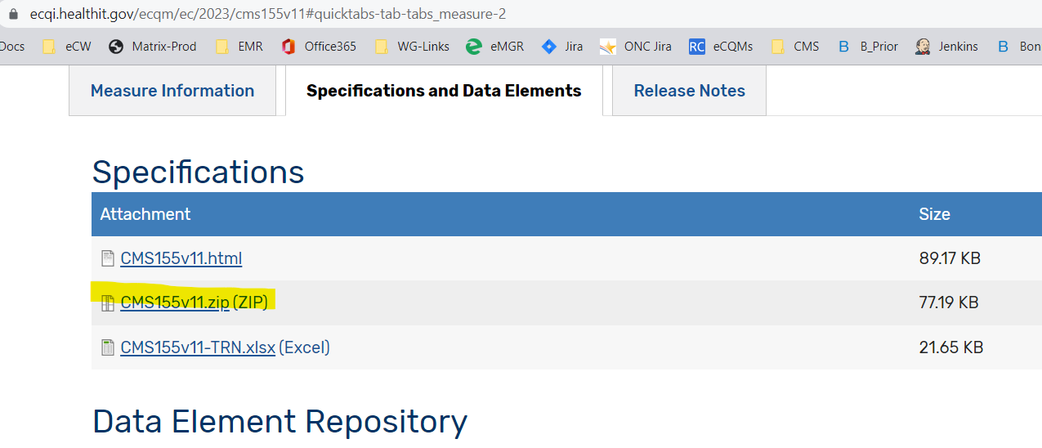Click the lock icon in address bar

tap(13, 14)
